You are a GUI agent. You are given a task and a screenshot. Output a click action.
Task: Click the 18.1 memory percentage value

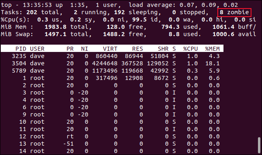(213, 63)
